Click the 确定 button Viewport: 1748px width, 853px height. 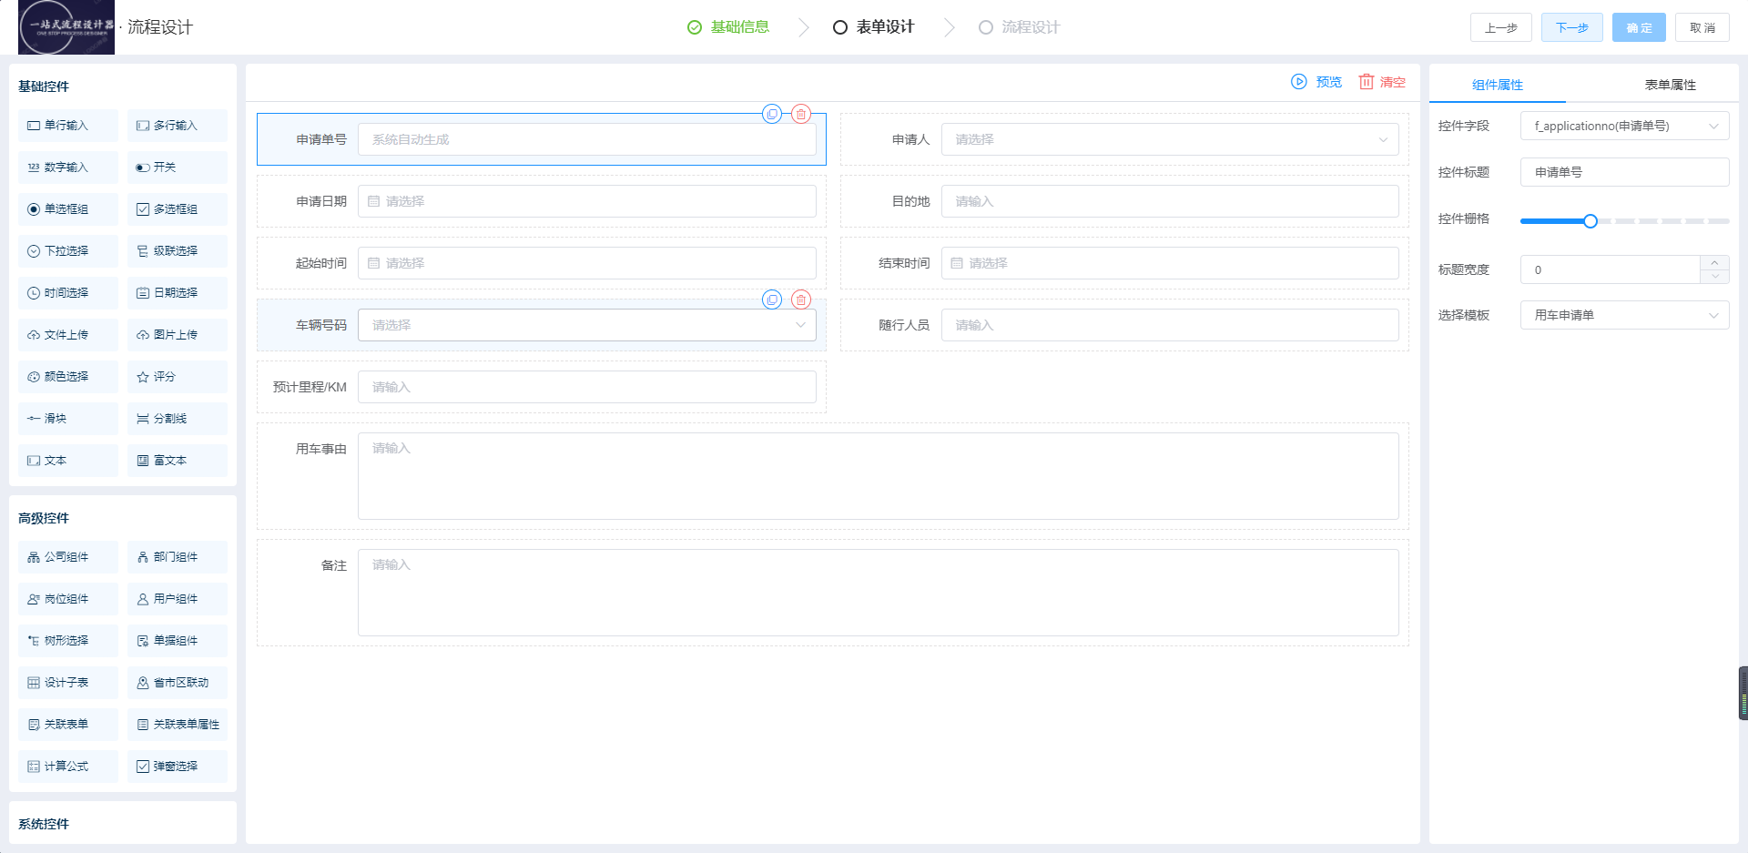[x=1639, y=27]
